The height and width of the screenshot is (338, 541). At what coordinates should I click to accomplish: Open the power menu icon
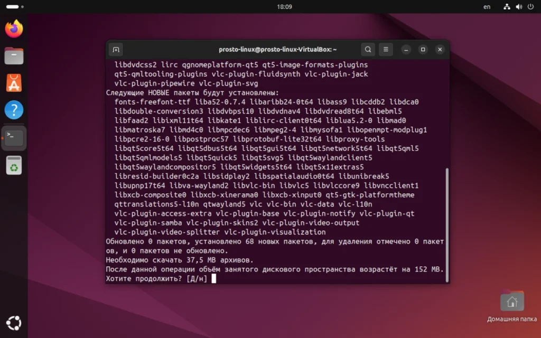pos(530,6)
